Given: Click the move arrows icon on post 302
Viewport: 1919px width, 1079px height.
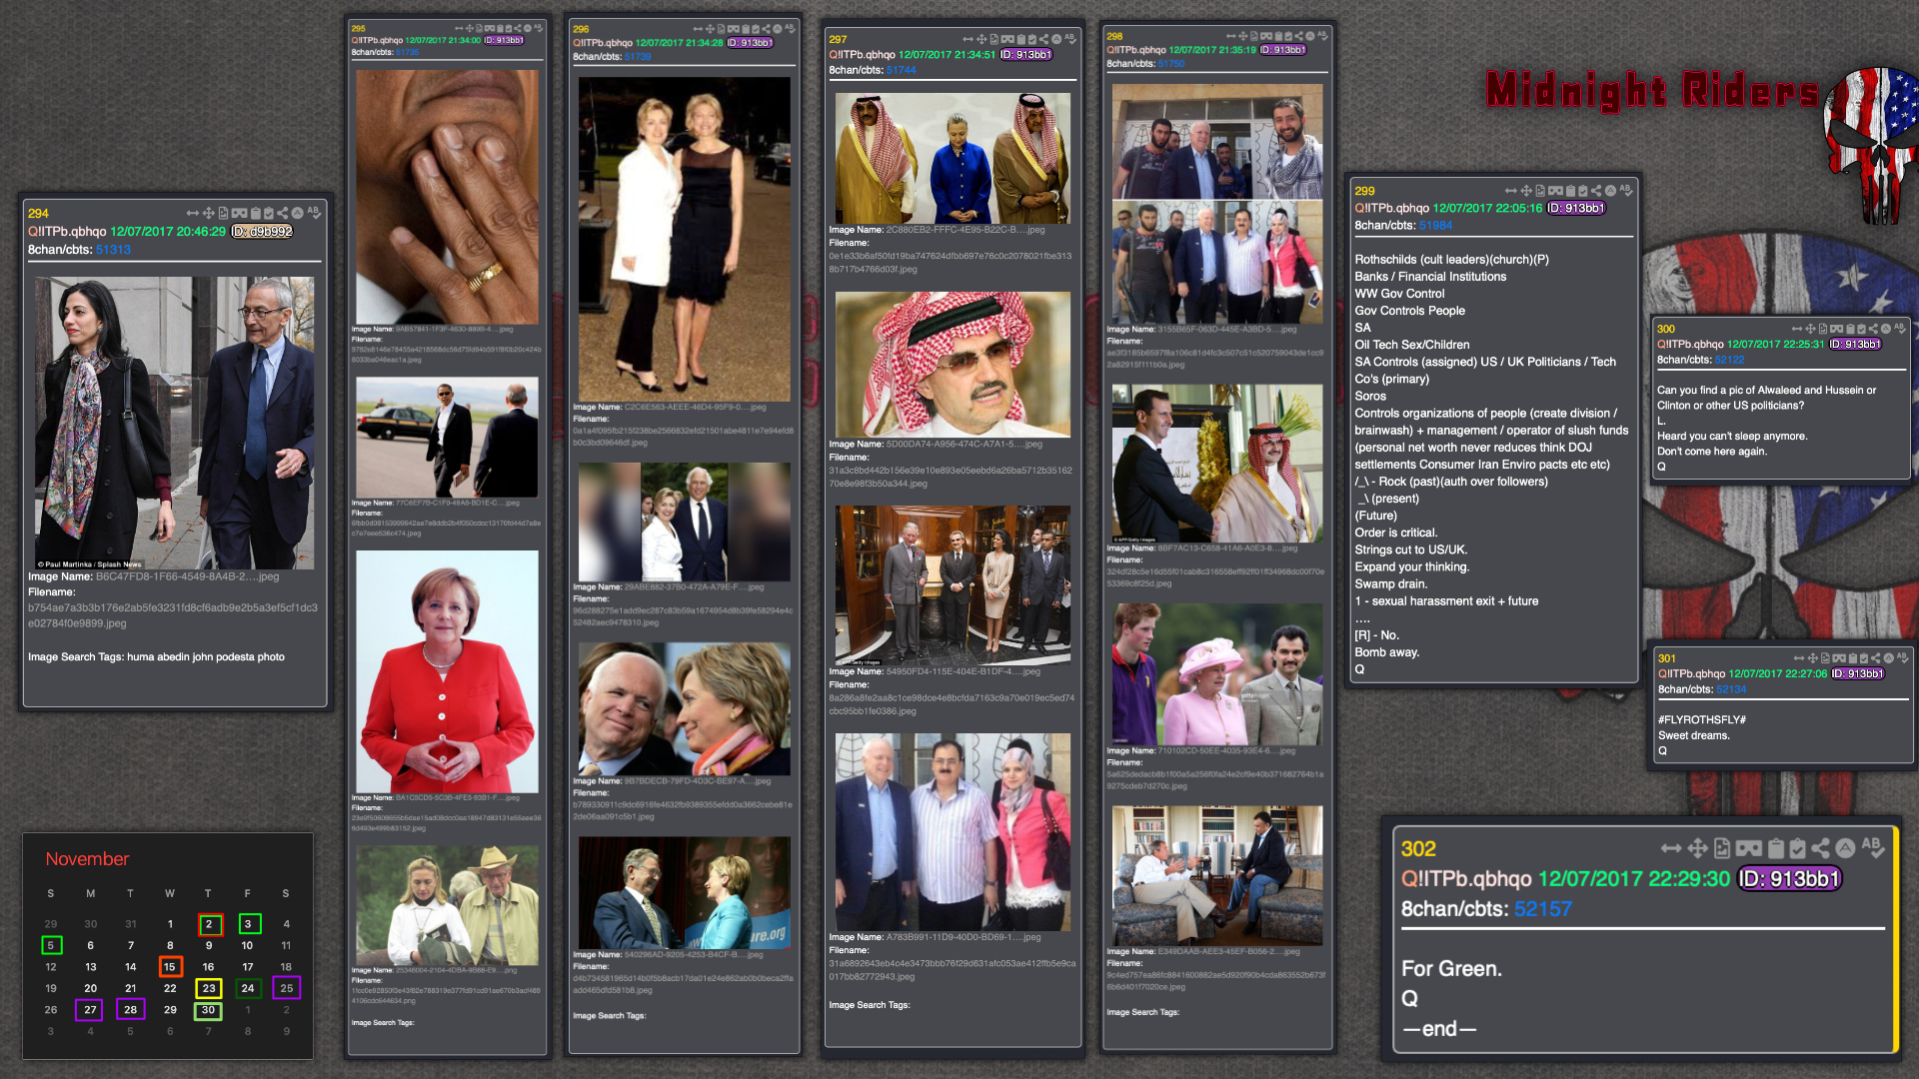Looking at the screenshot, I should [1697, 848].
